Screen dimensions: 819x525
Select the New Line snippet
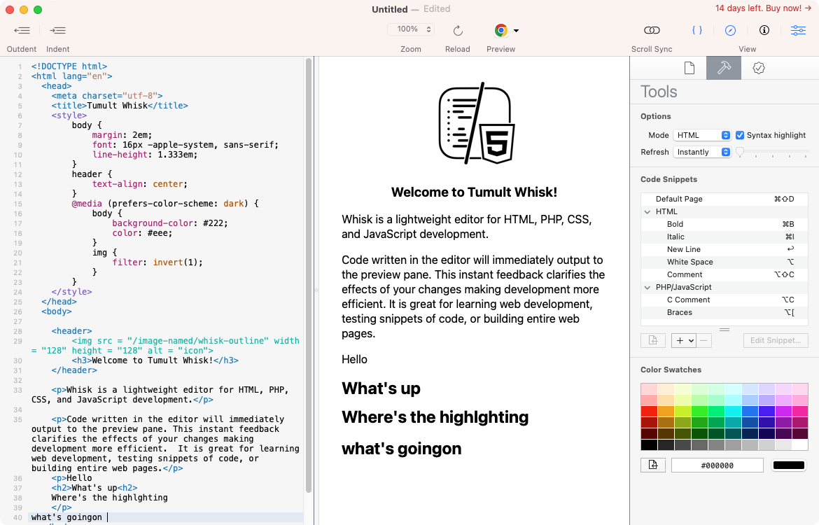(724, 249)
